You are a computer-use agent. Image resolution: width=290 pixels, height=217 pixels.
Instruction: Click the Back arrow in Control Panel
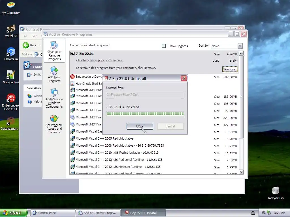[x=26, y=45]
